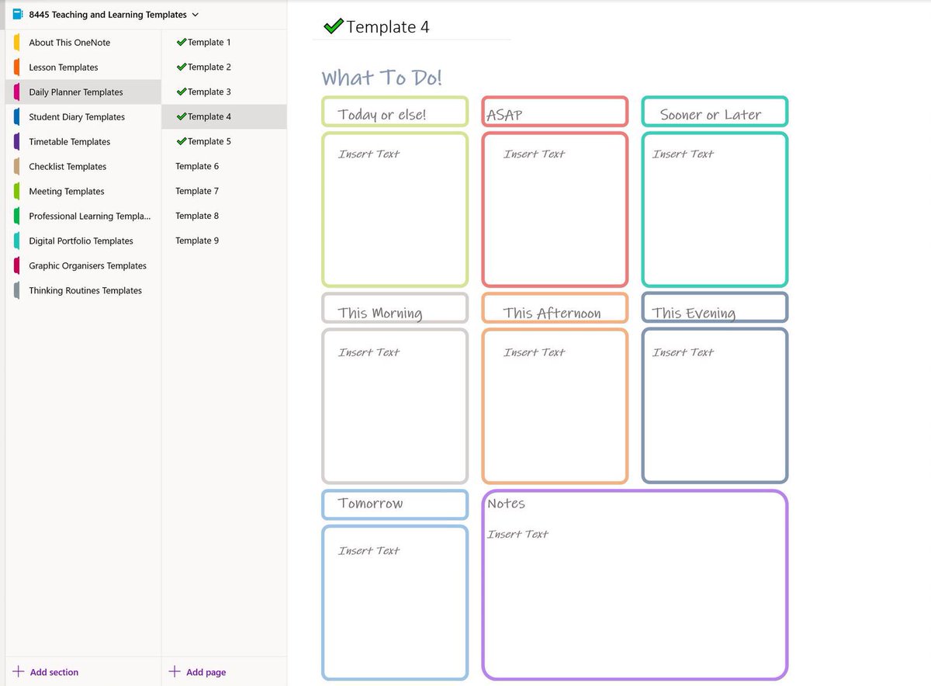Select the Template 4 page in list
Image resolution: width=931 pixels, height=686 pixels.
click(224, 117)
